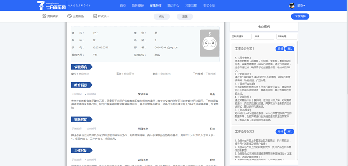The image size is (348, 166).
Task: Expand the username dropdown arrow
Action: pyautogui.click(x=304, y=6)
